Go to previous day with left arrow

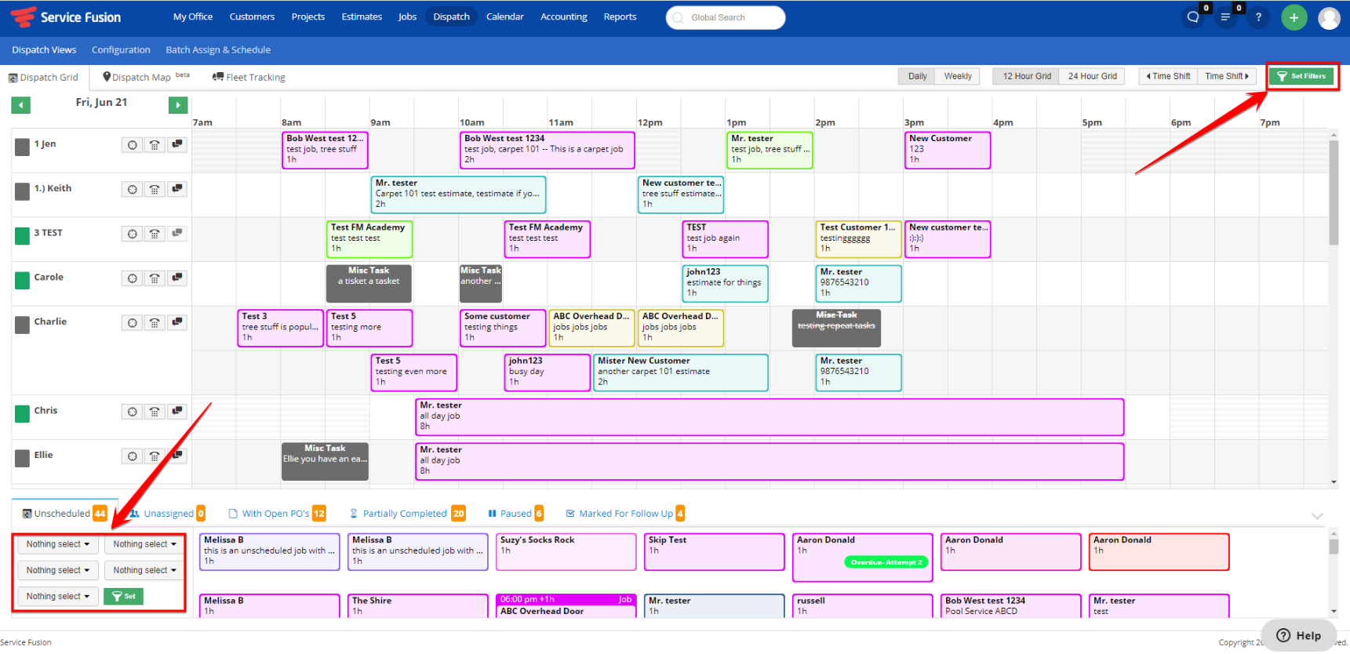click(21, 104)
